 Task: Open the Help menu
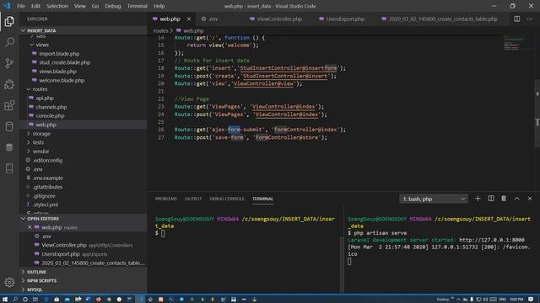pyautogui.click(x=159, y=6)
